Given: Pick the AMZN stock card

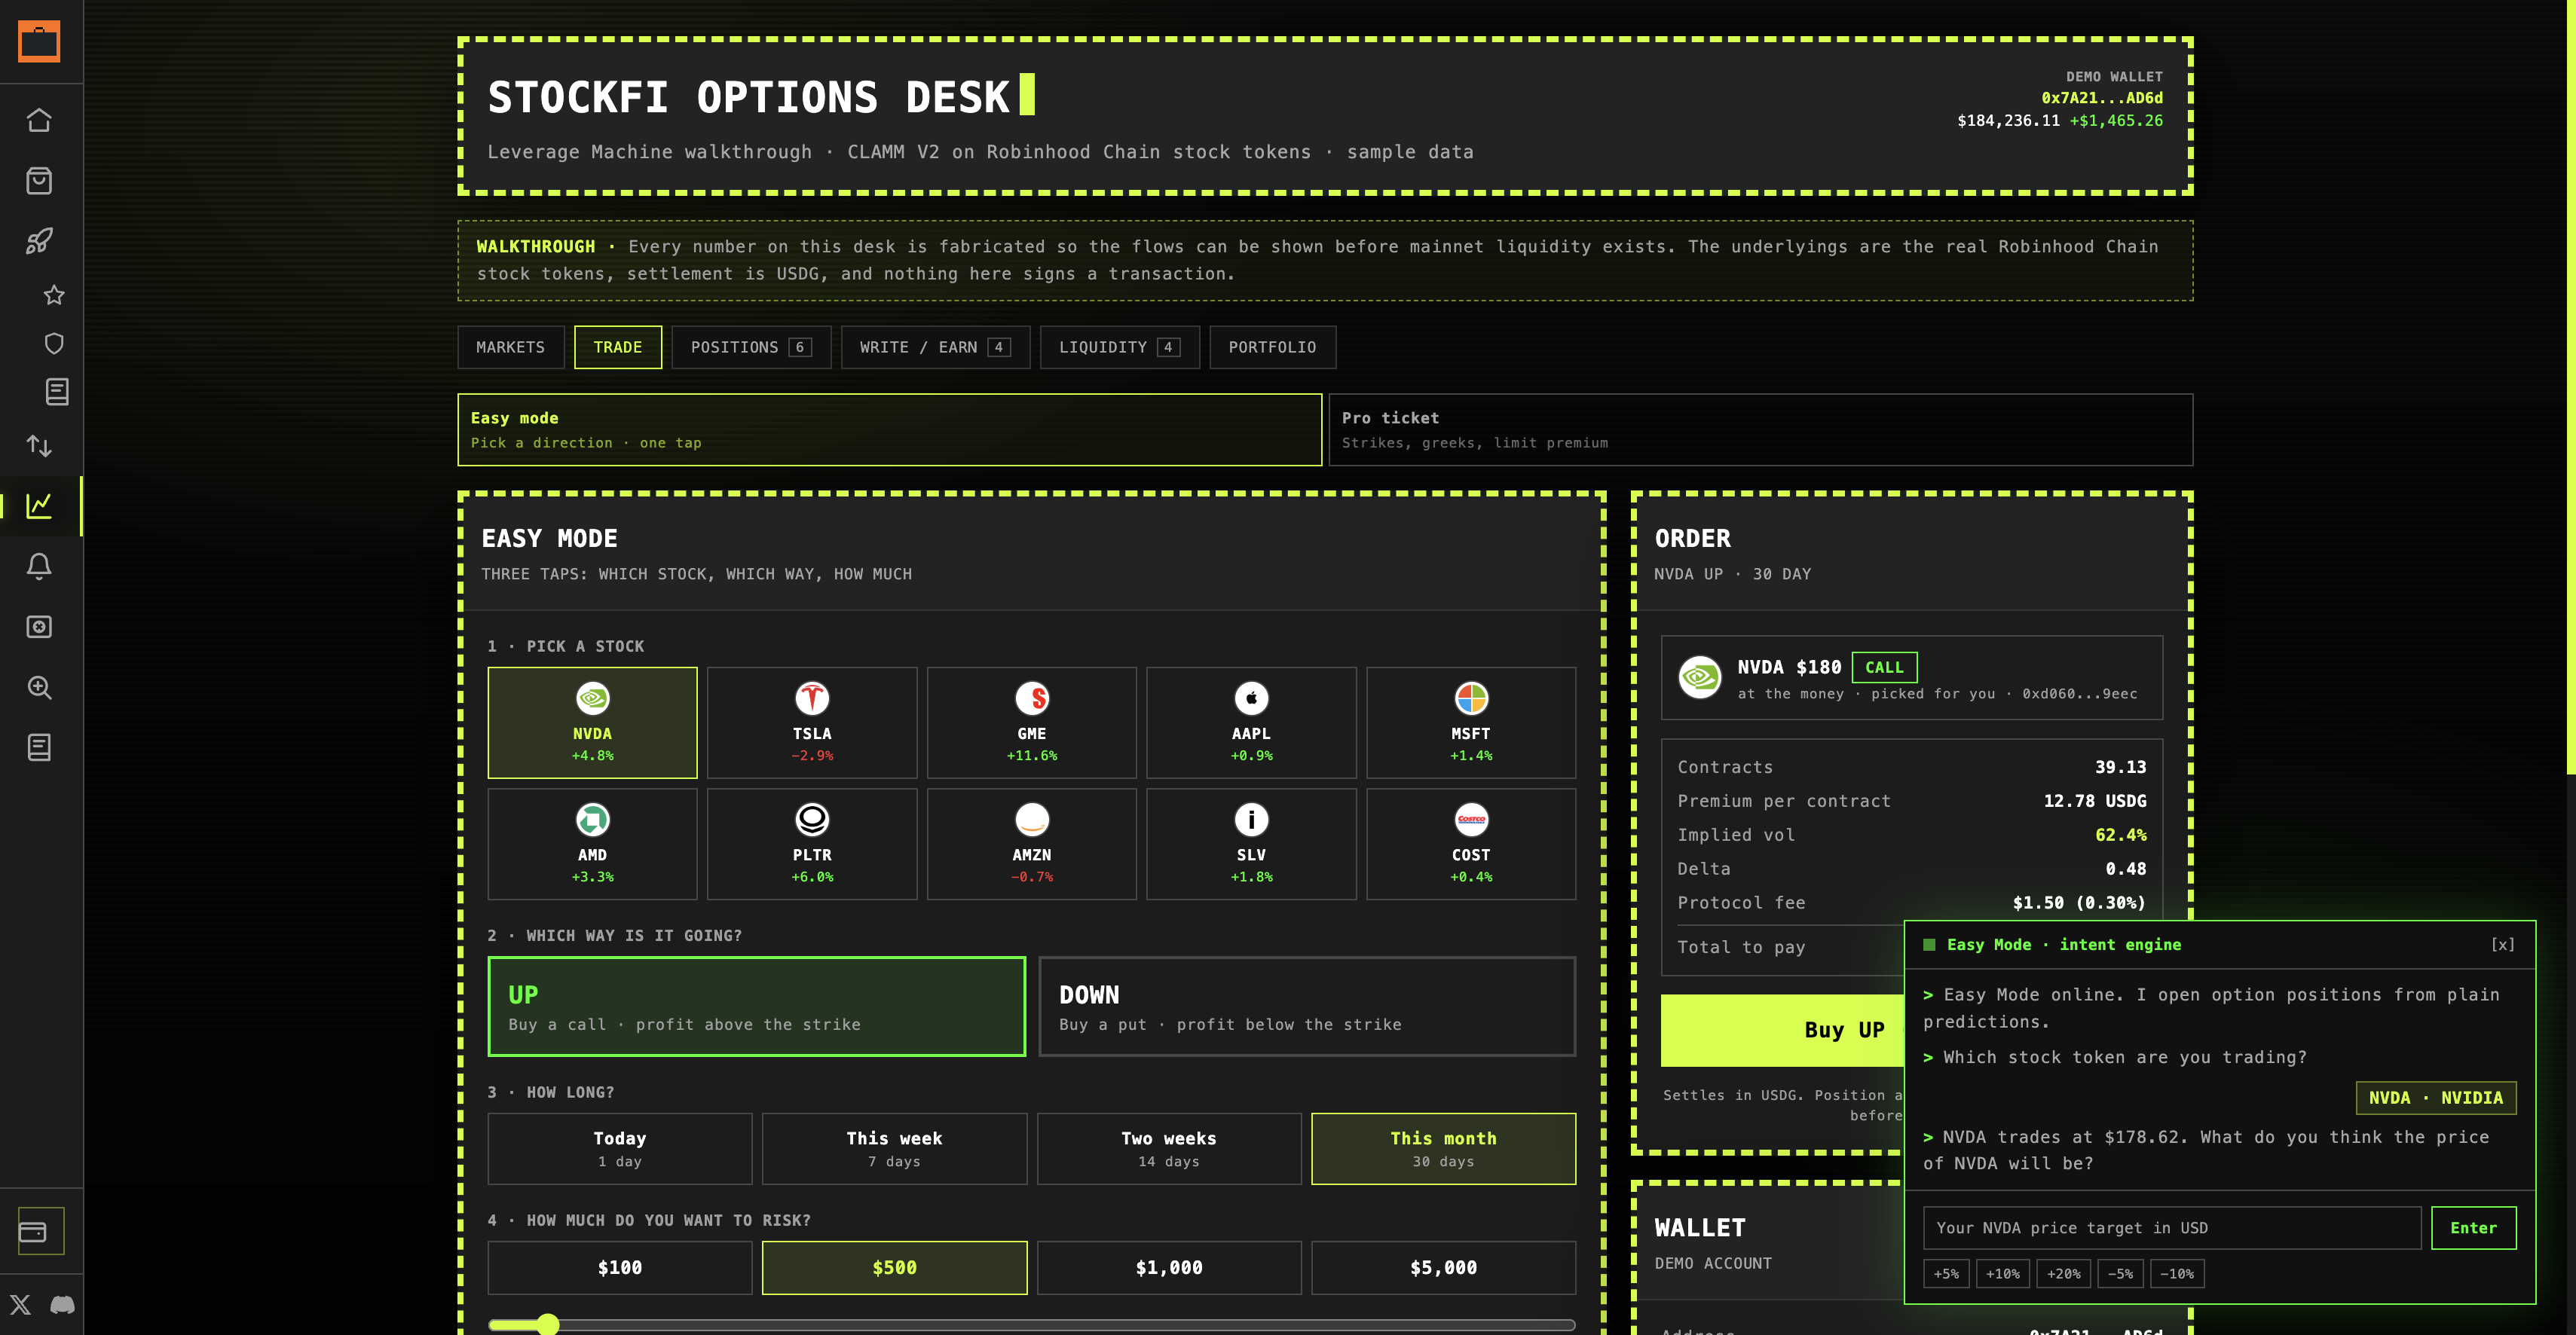Looking at the screenshot, I should click(1031, 844).
